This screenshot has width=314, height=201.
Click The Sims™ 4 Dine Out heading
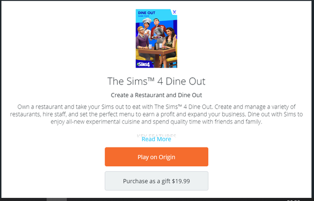click(x=156, y=81)
